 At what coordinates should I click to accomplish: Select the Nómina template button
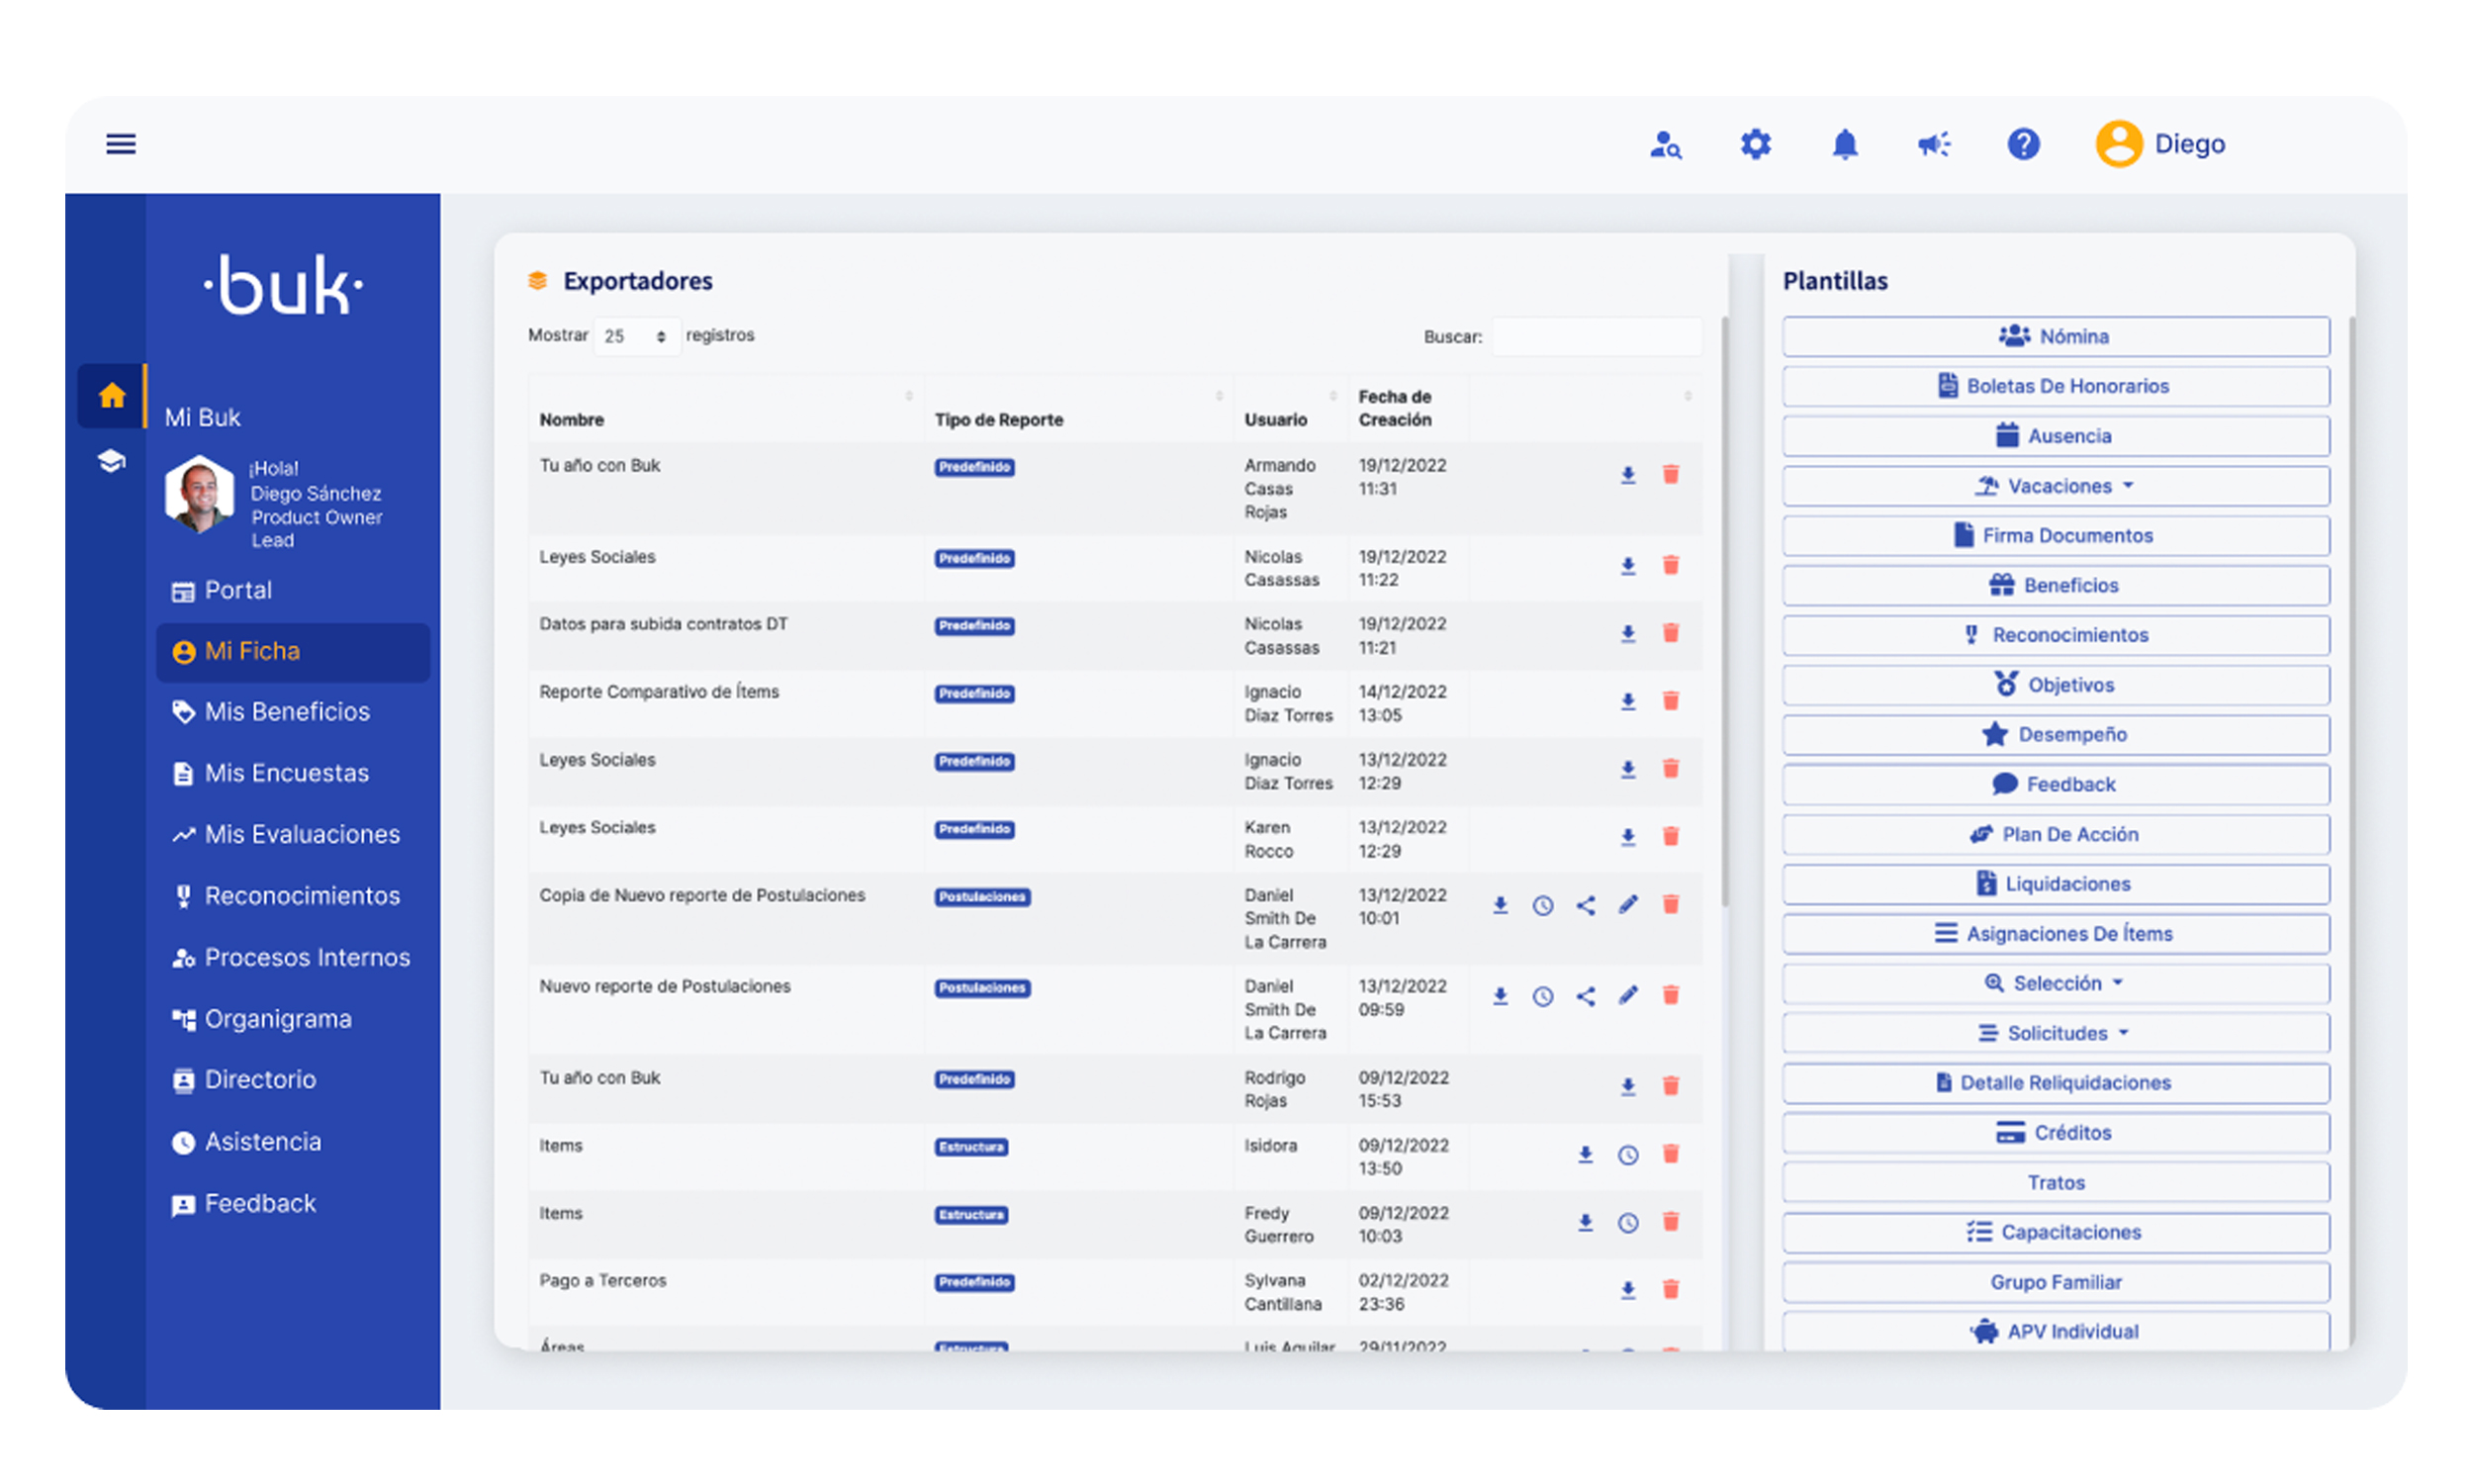click(2056, 337)
